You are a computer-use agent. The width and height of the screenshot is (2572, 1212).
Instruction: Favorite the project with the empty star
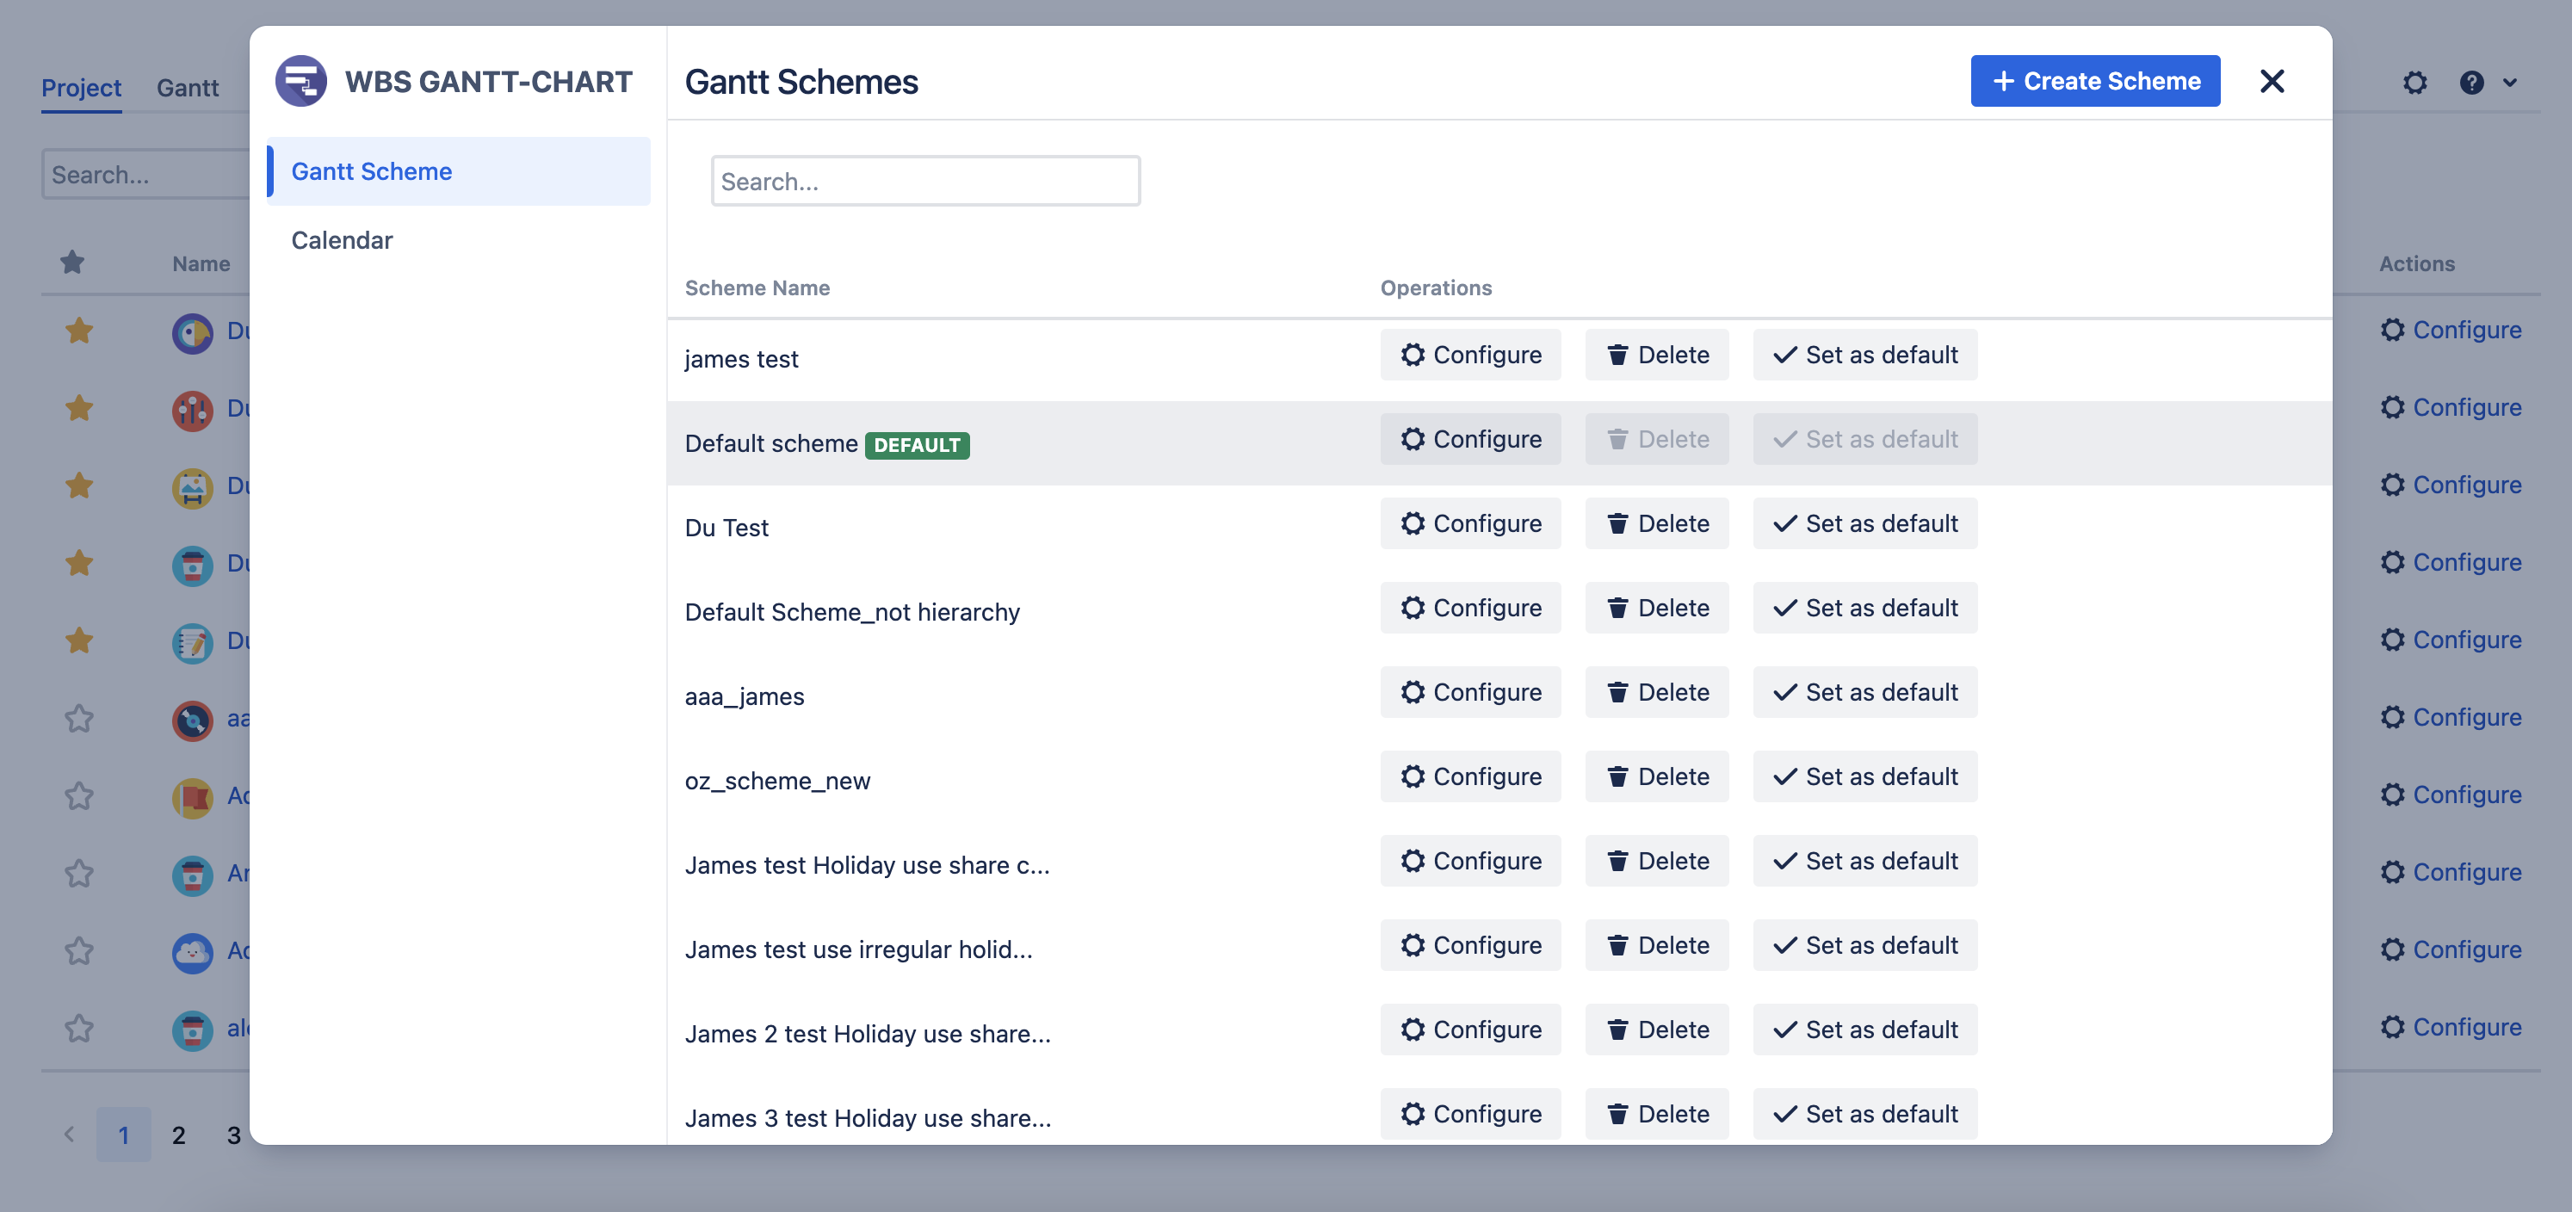(x=79, y=719)
